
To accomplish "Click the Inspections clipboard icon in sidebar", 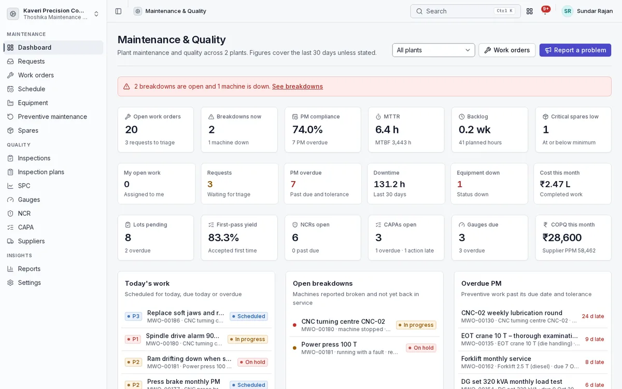I will (10, 158).
